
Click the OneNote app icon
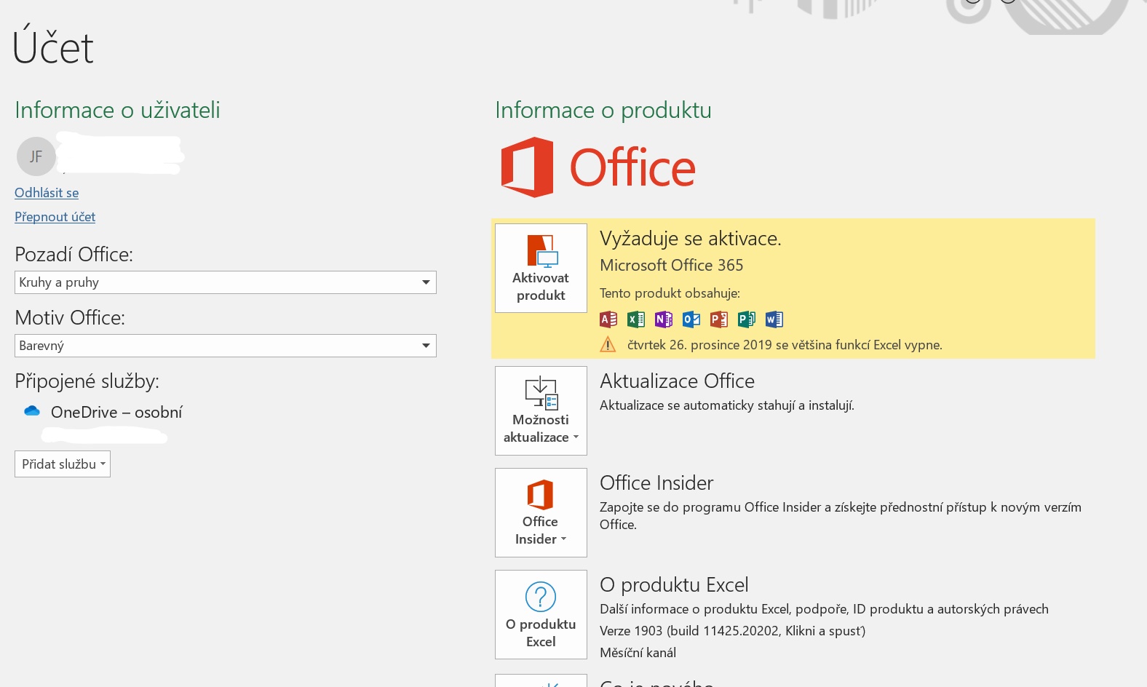(664, 319)
